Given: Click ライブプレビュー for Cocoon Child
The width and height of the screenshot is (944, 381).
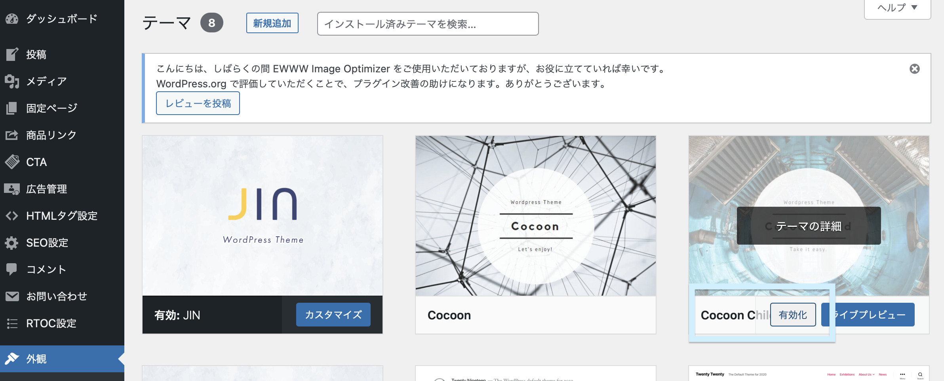Looking at the screenshot, I should pyautogui.click(x=868, y=315).
